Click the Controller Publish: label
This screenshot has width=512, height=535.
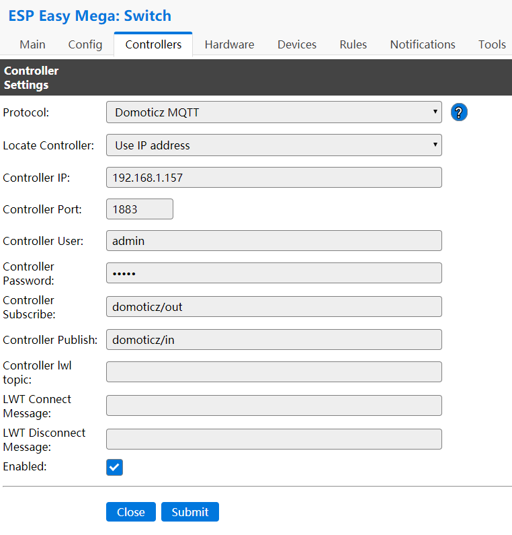[x=50, y=340]
